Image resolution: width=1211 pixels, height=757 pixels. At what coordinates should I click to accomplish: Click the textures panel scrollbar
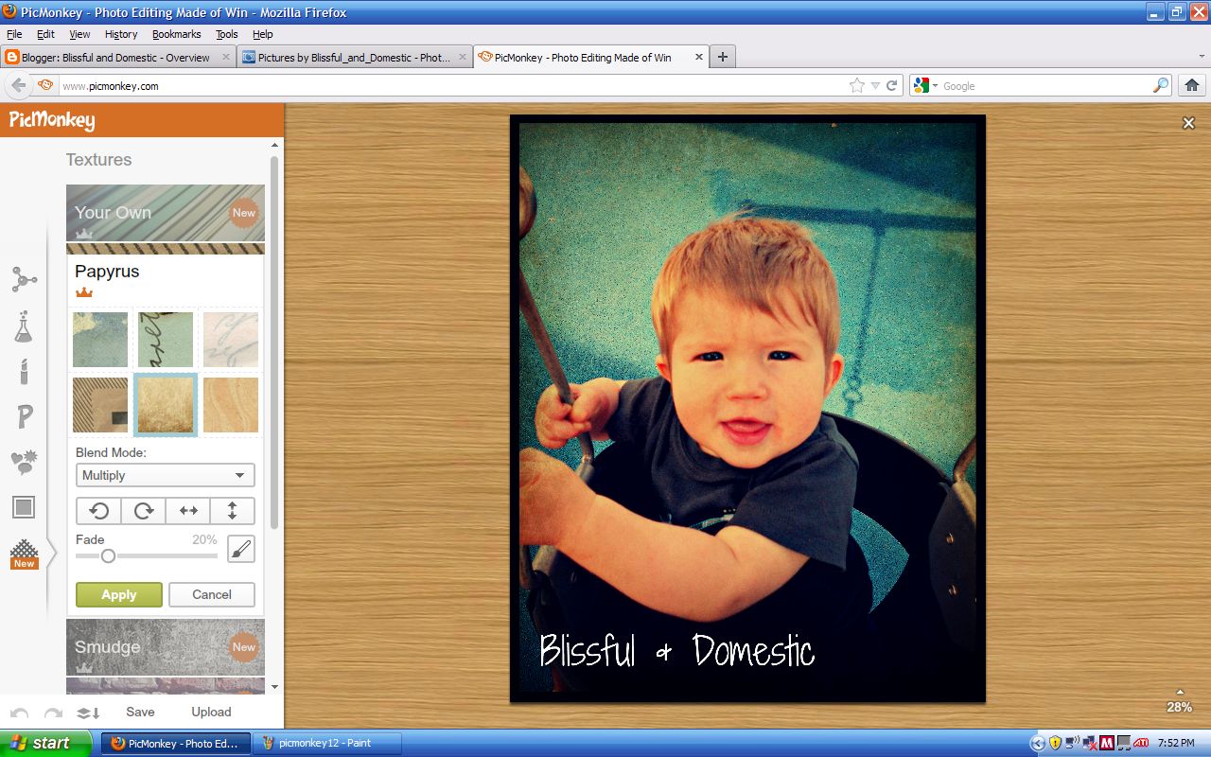click(274, 341)
